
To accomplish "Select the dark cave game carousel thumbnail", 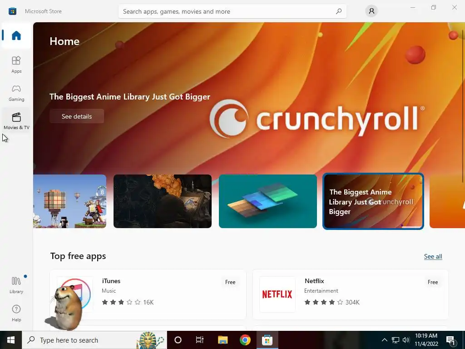I will coord(163,201).
